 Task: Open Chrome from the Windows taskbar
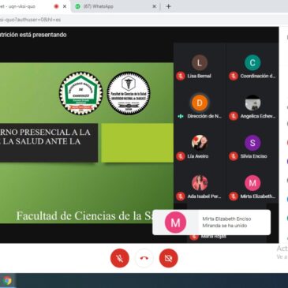tap(7, 281)
